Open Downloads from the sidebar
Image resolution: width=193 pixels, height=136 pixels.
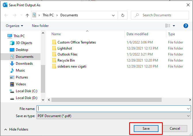tap(24, 64)
